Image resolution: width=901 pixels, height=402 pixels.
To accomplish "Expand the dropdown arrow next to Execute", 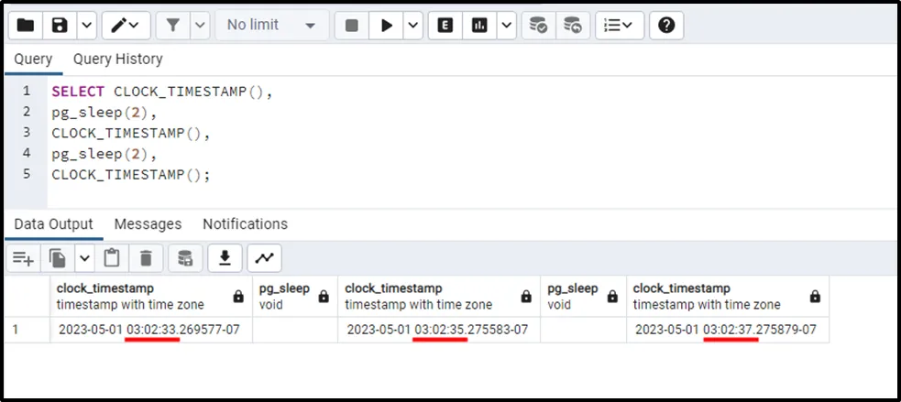I will click(412, 26).
